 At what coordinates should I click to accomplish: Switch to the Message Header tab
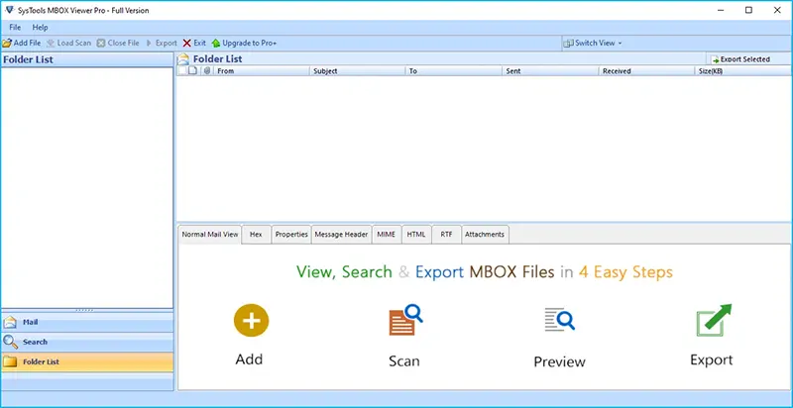tap(341, 235)
